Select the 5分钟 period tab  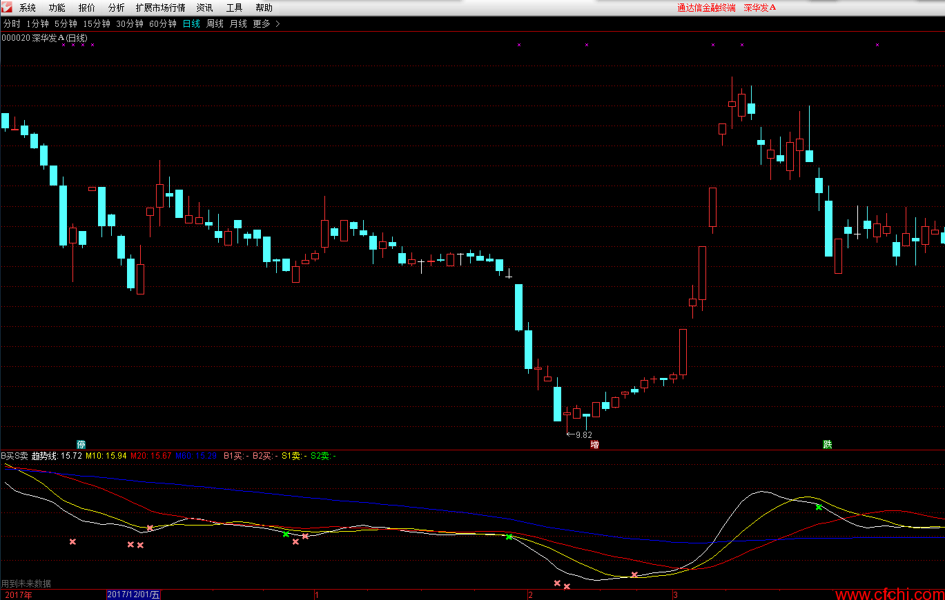pyautogui.click(x=66, y=23)
